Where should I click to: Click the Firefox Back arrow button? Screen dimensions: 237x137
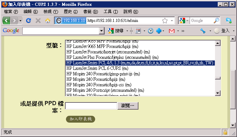click(6, 21)
